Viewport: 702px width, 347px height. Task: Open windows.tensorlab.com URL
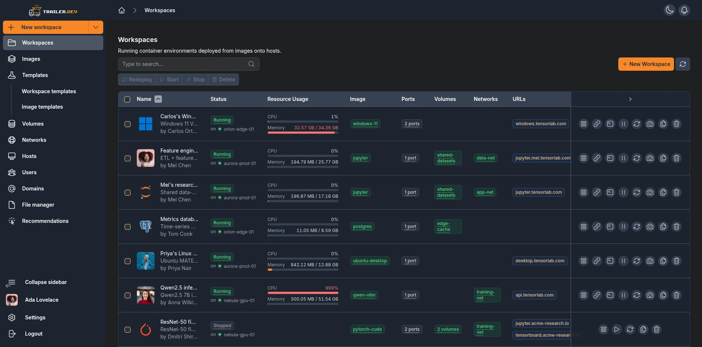(541, 124)
